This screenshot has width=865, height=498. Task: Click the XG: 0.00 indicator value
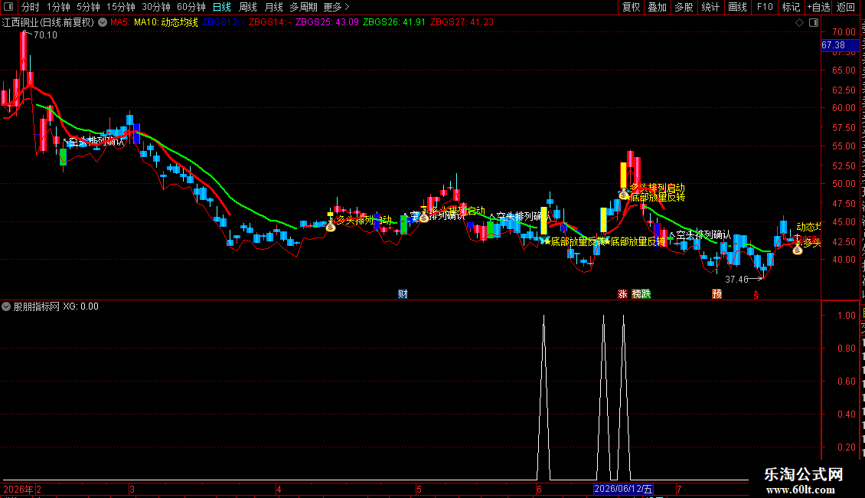point(80,306)
